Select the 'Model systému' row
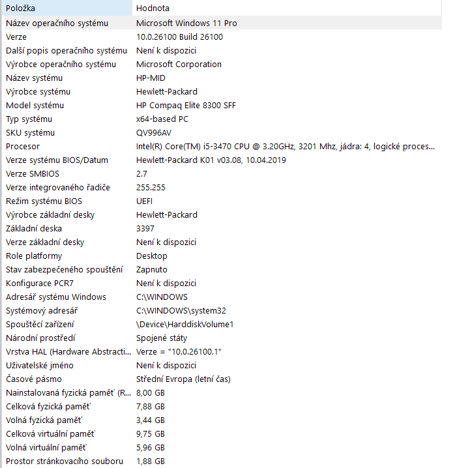The width and height of the screenshot is (451, 468). pyautogui.click(x=222, y=106)
